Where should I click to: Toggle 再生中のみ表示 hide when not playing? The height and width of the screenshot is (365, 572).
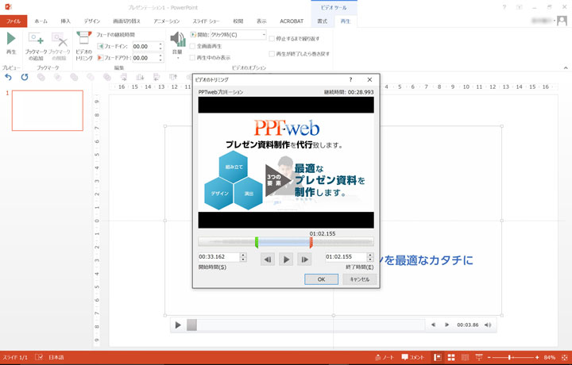pos(193,57)
